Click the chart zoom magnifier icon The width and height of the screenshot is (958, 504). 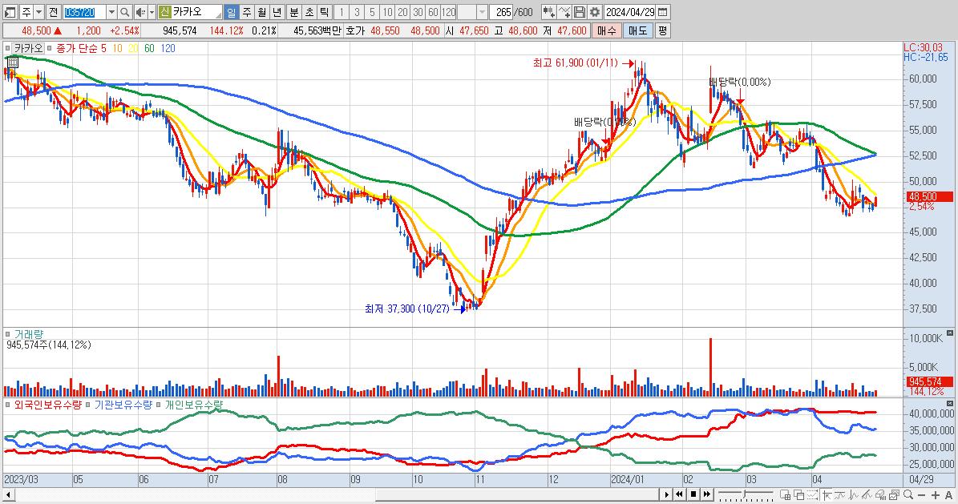pos(908,494)
